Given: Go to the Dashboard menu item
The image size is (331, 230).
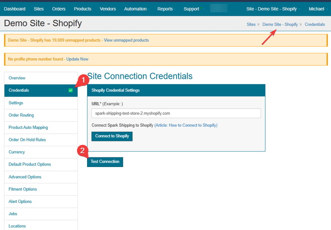Looking at the screenshot, I should pos(15,9).
